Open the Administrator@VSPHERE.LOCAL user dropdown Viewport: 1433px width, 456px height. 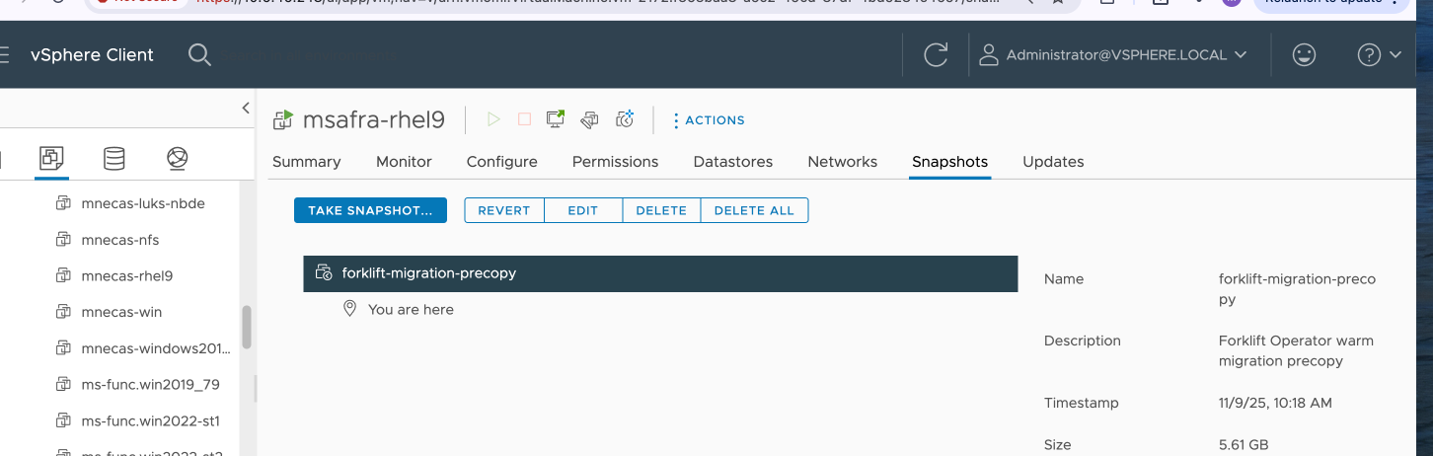[x=1113, y=55]
